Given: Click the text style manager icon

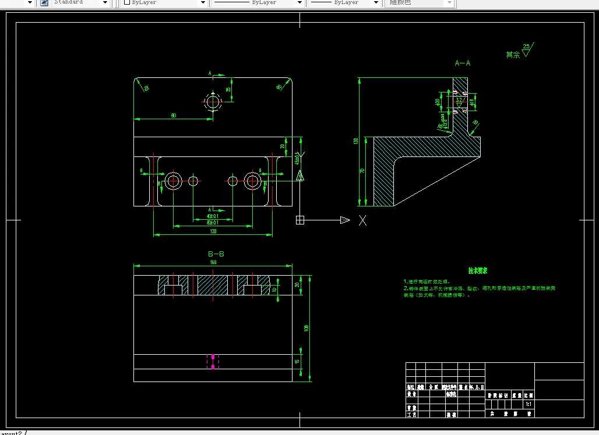Looking at the screenshot, I should 44,3.
